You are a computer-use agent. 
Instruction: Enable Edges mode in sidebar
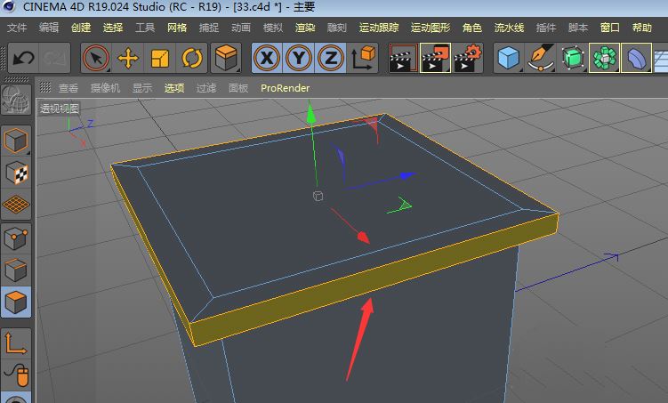(16, 270)
